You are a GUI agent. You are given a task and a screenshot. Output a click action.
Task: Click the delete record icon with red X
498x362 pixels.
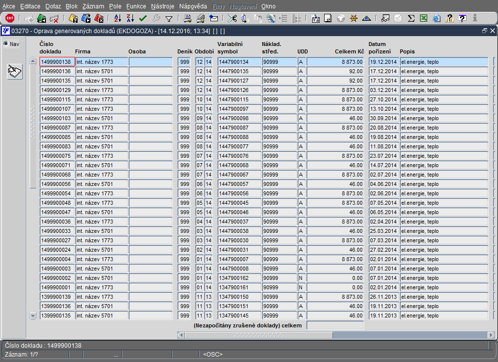(x=54, y=18)
